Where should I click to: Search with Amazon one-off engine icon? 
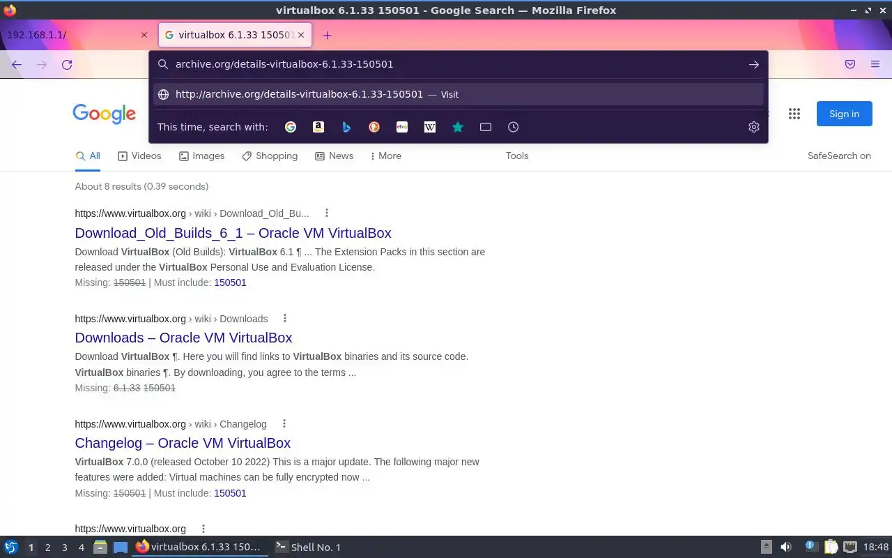[x=318, y=127]
